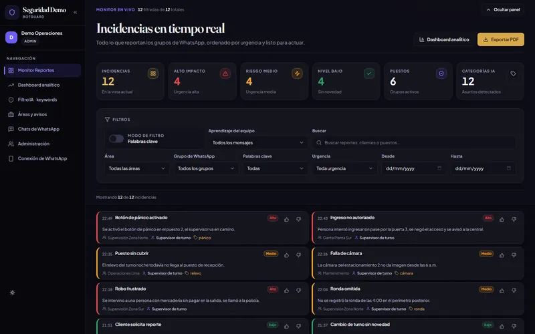Thumbs up the Cliente solicita reporte incident
Screen dimensions: 535x334
[287, 326]
